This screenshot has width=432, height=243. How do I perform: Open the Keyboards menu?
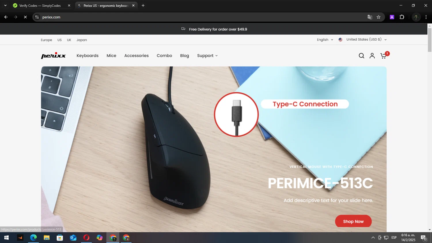[88, 56]
